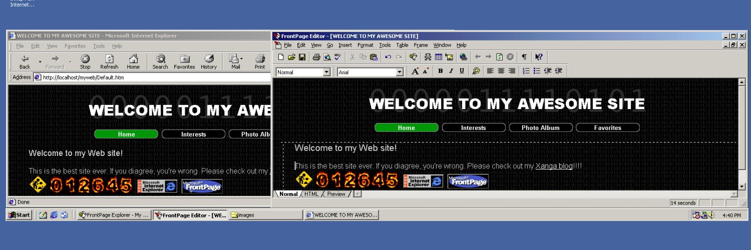Switch to FrontPage Explorer taskbar button

click(114, 215)
